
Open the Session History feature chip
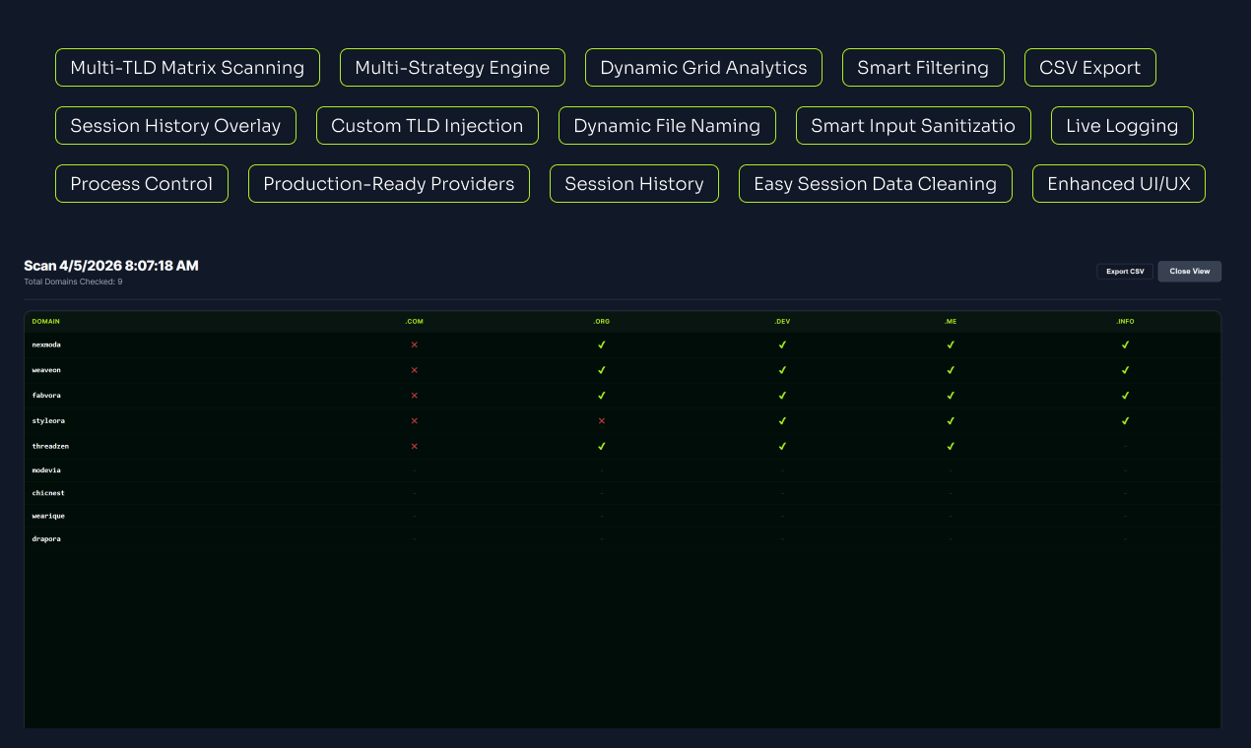tap(633, 183)
